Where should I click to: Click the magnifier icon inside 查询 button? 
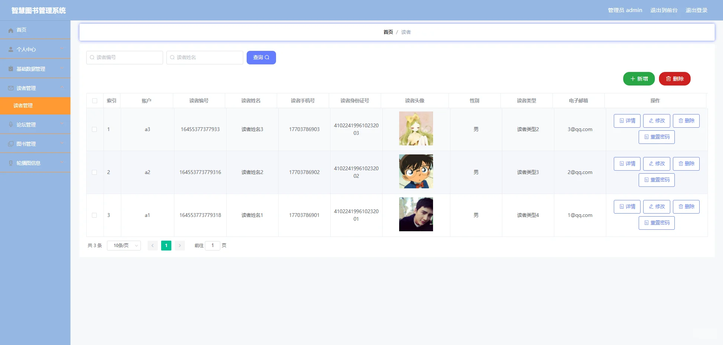(x=267, y=57)
